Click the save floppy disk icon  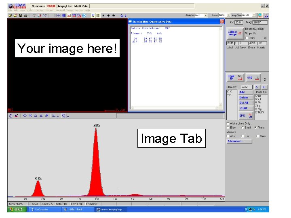pyautogui.click(x=21, y=16)
